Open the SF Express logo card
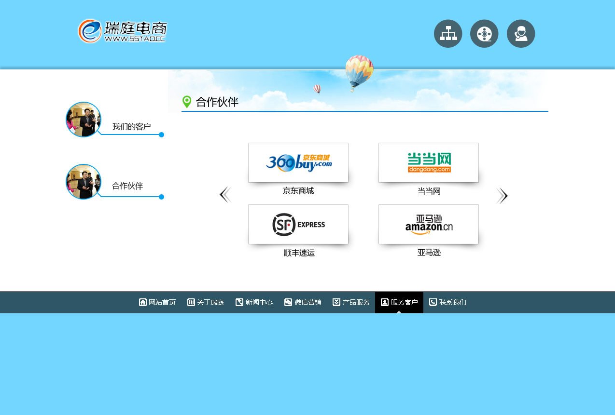 coord(298,224)
